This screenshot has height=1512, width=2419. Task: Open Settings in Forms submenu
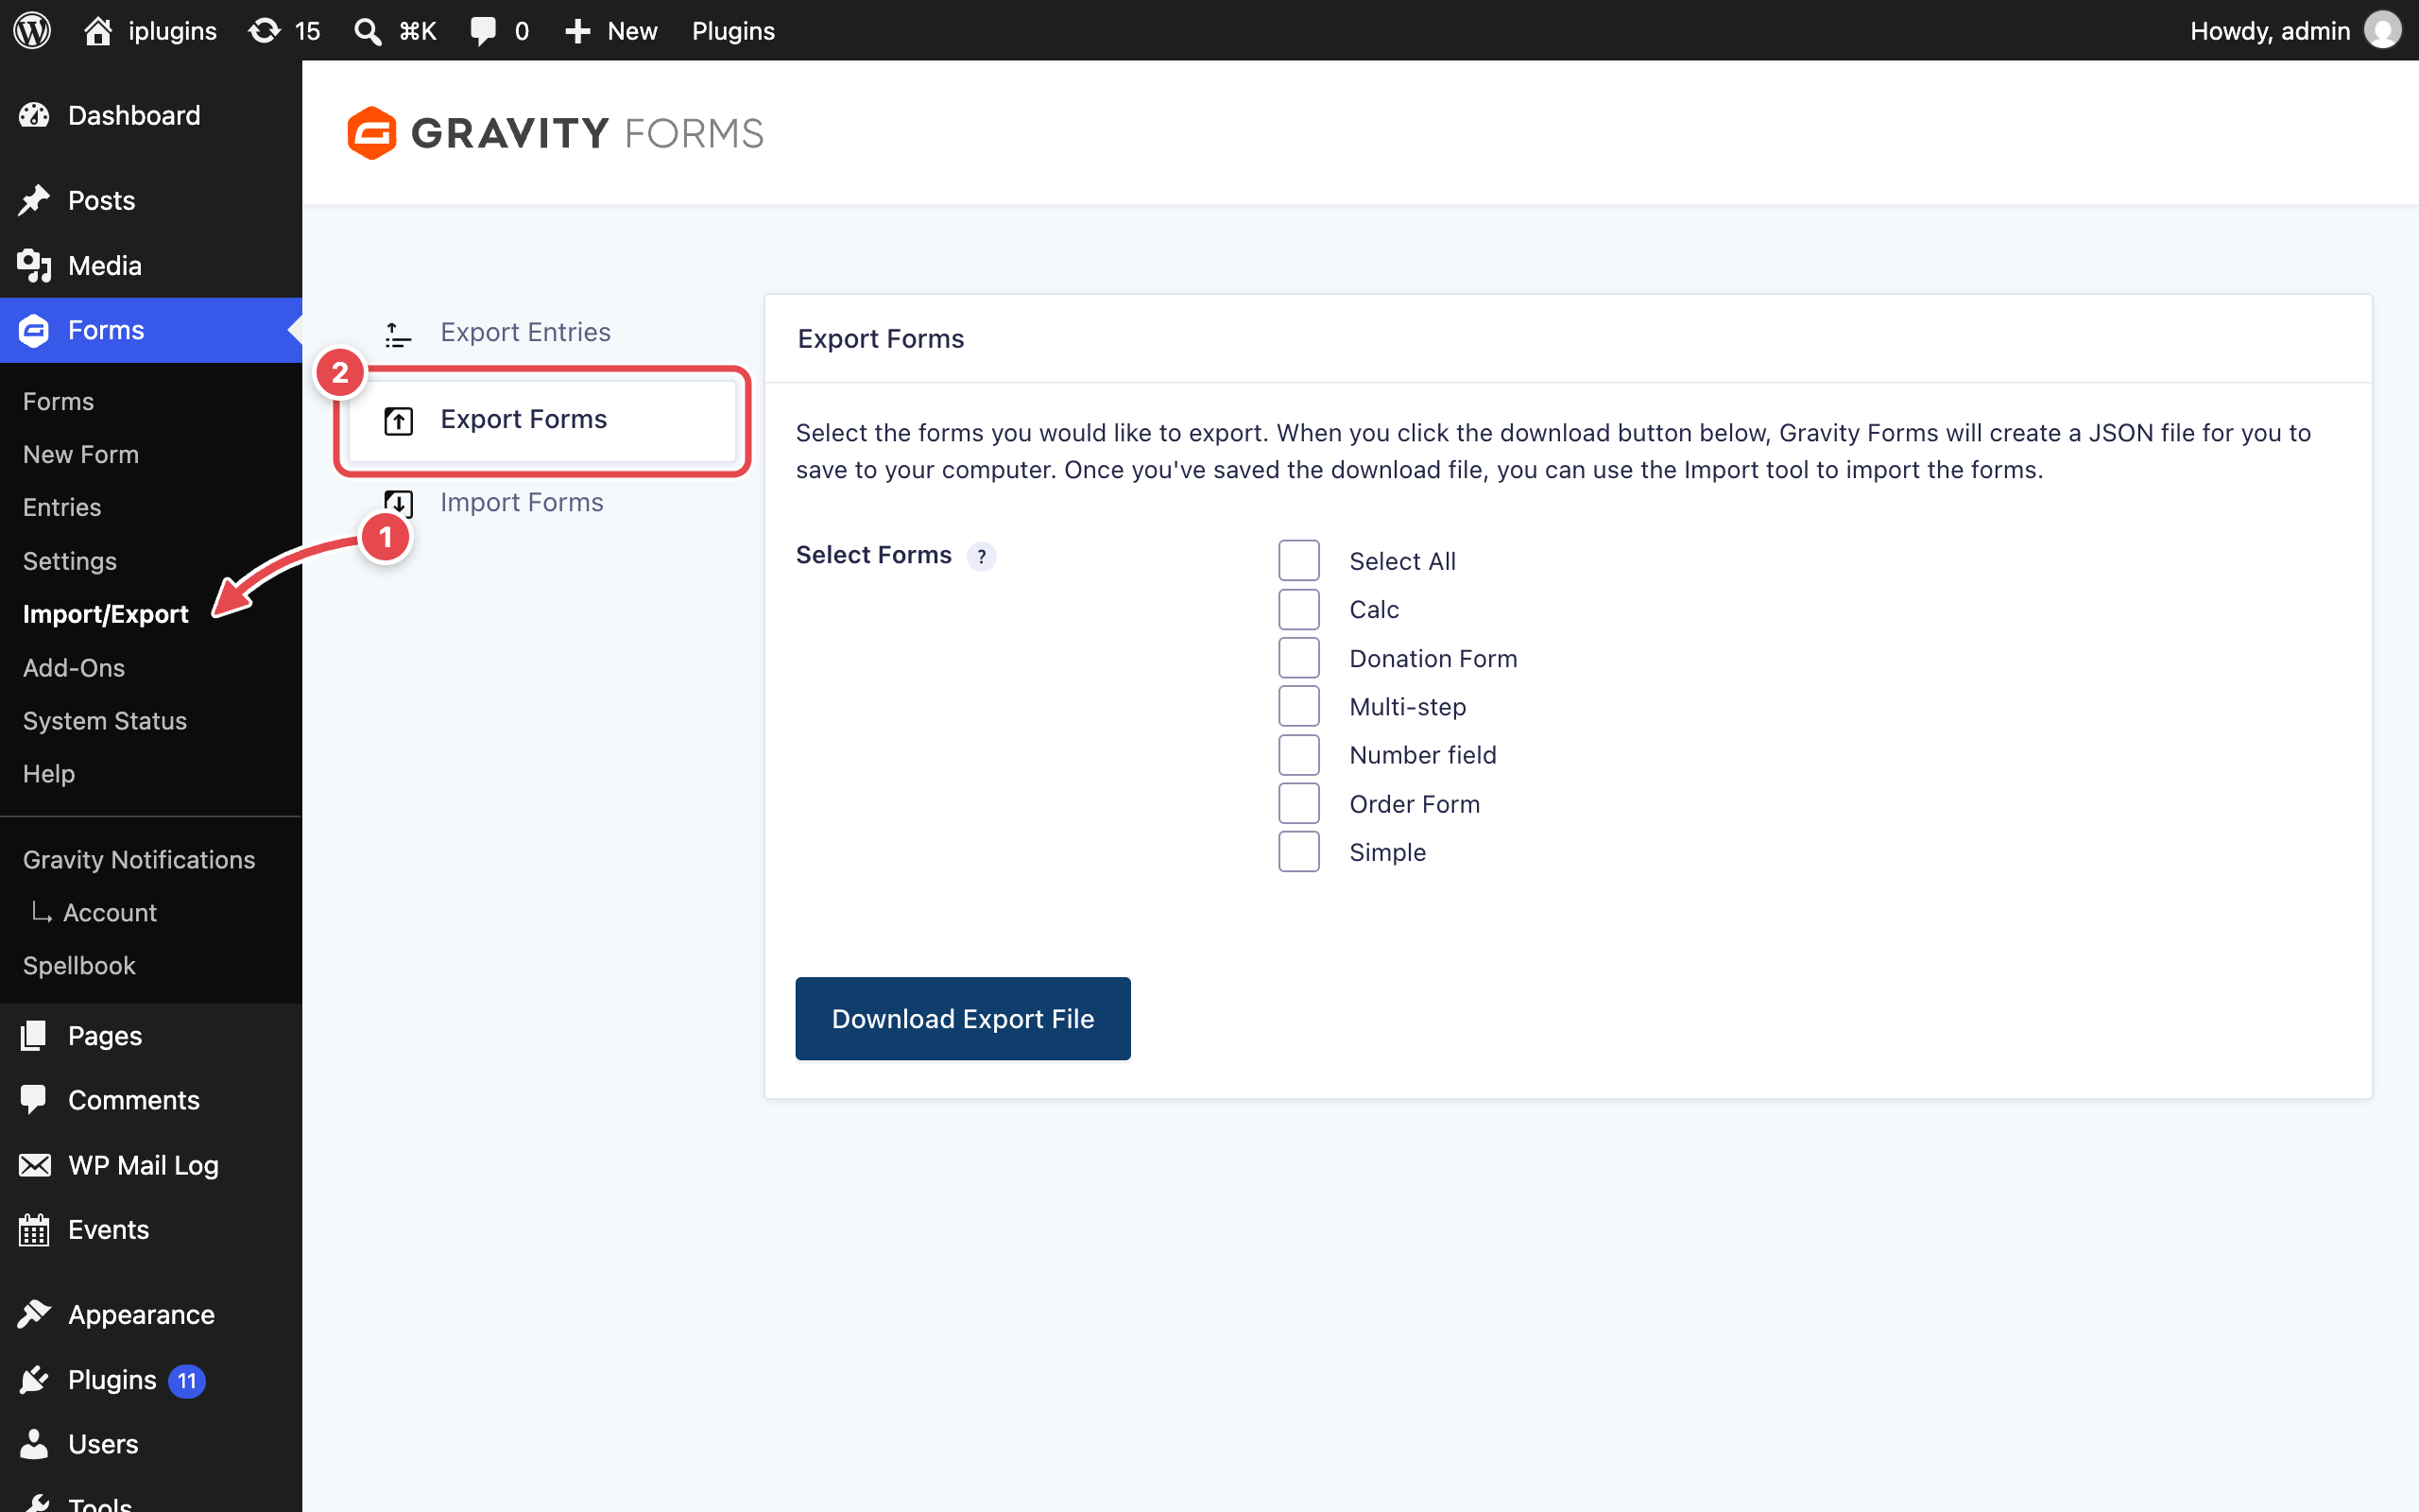point(70,561)
